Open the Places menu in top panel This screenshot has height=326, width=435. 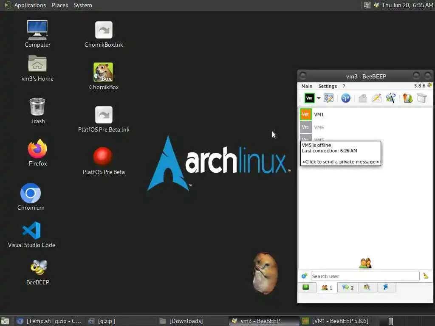click(59, 5)
